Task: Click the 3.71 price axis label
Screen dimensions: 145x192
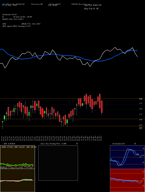Action: point(141,104)
